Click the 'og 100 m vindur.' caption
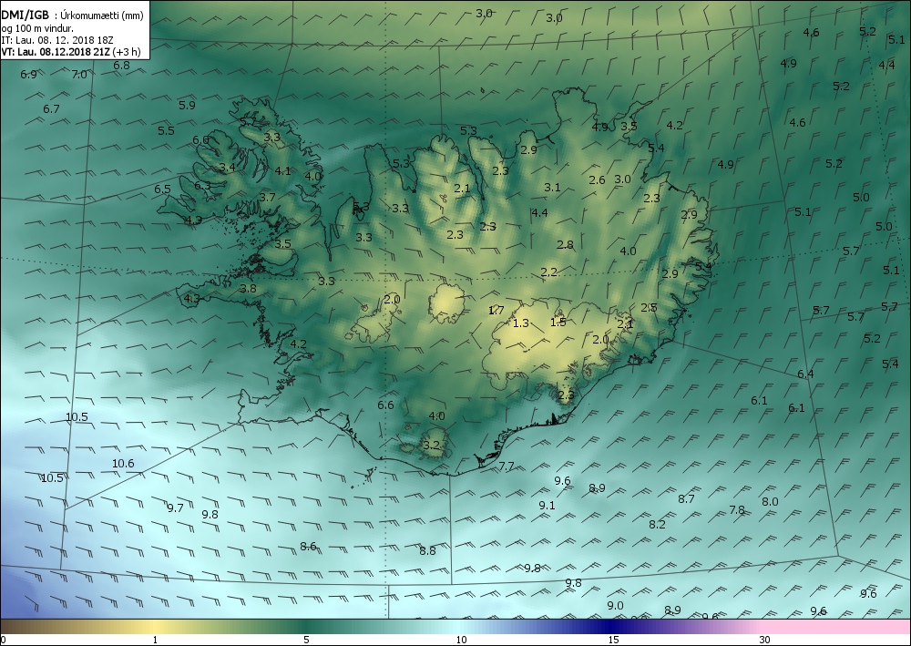This screenshot has width=911, height=646. click(x=37, y=28)
